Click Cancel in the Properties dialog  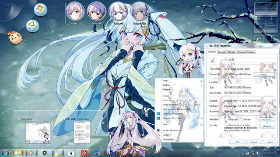point(254,142)
